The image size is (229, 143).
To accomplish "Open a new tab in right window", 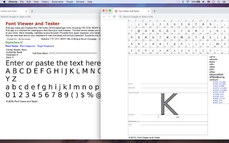I will coord(155,11).
